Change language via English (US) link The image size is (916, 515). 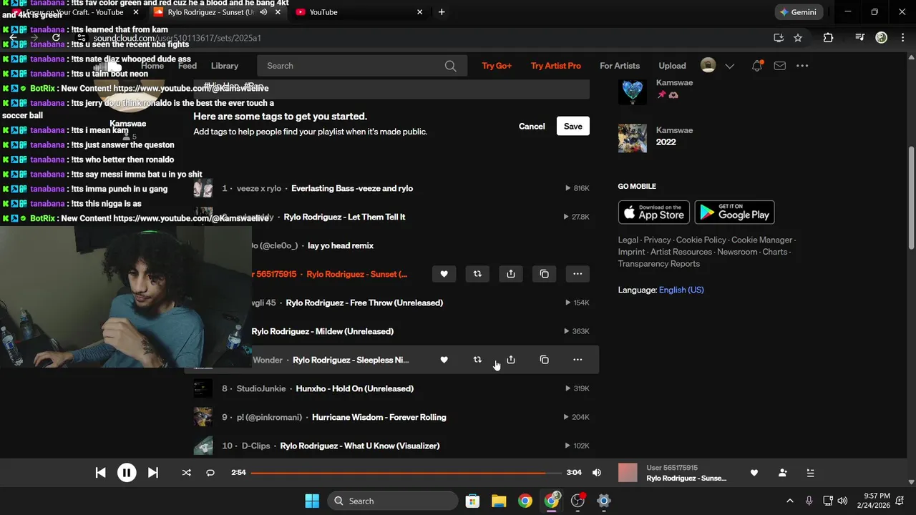(x=681, y=290)
